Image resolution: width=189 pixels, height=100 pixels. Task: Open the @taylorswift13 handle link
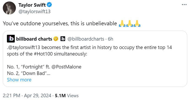pos(34,12)
